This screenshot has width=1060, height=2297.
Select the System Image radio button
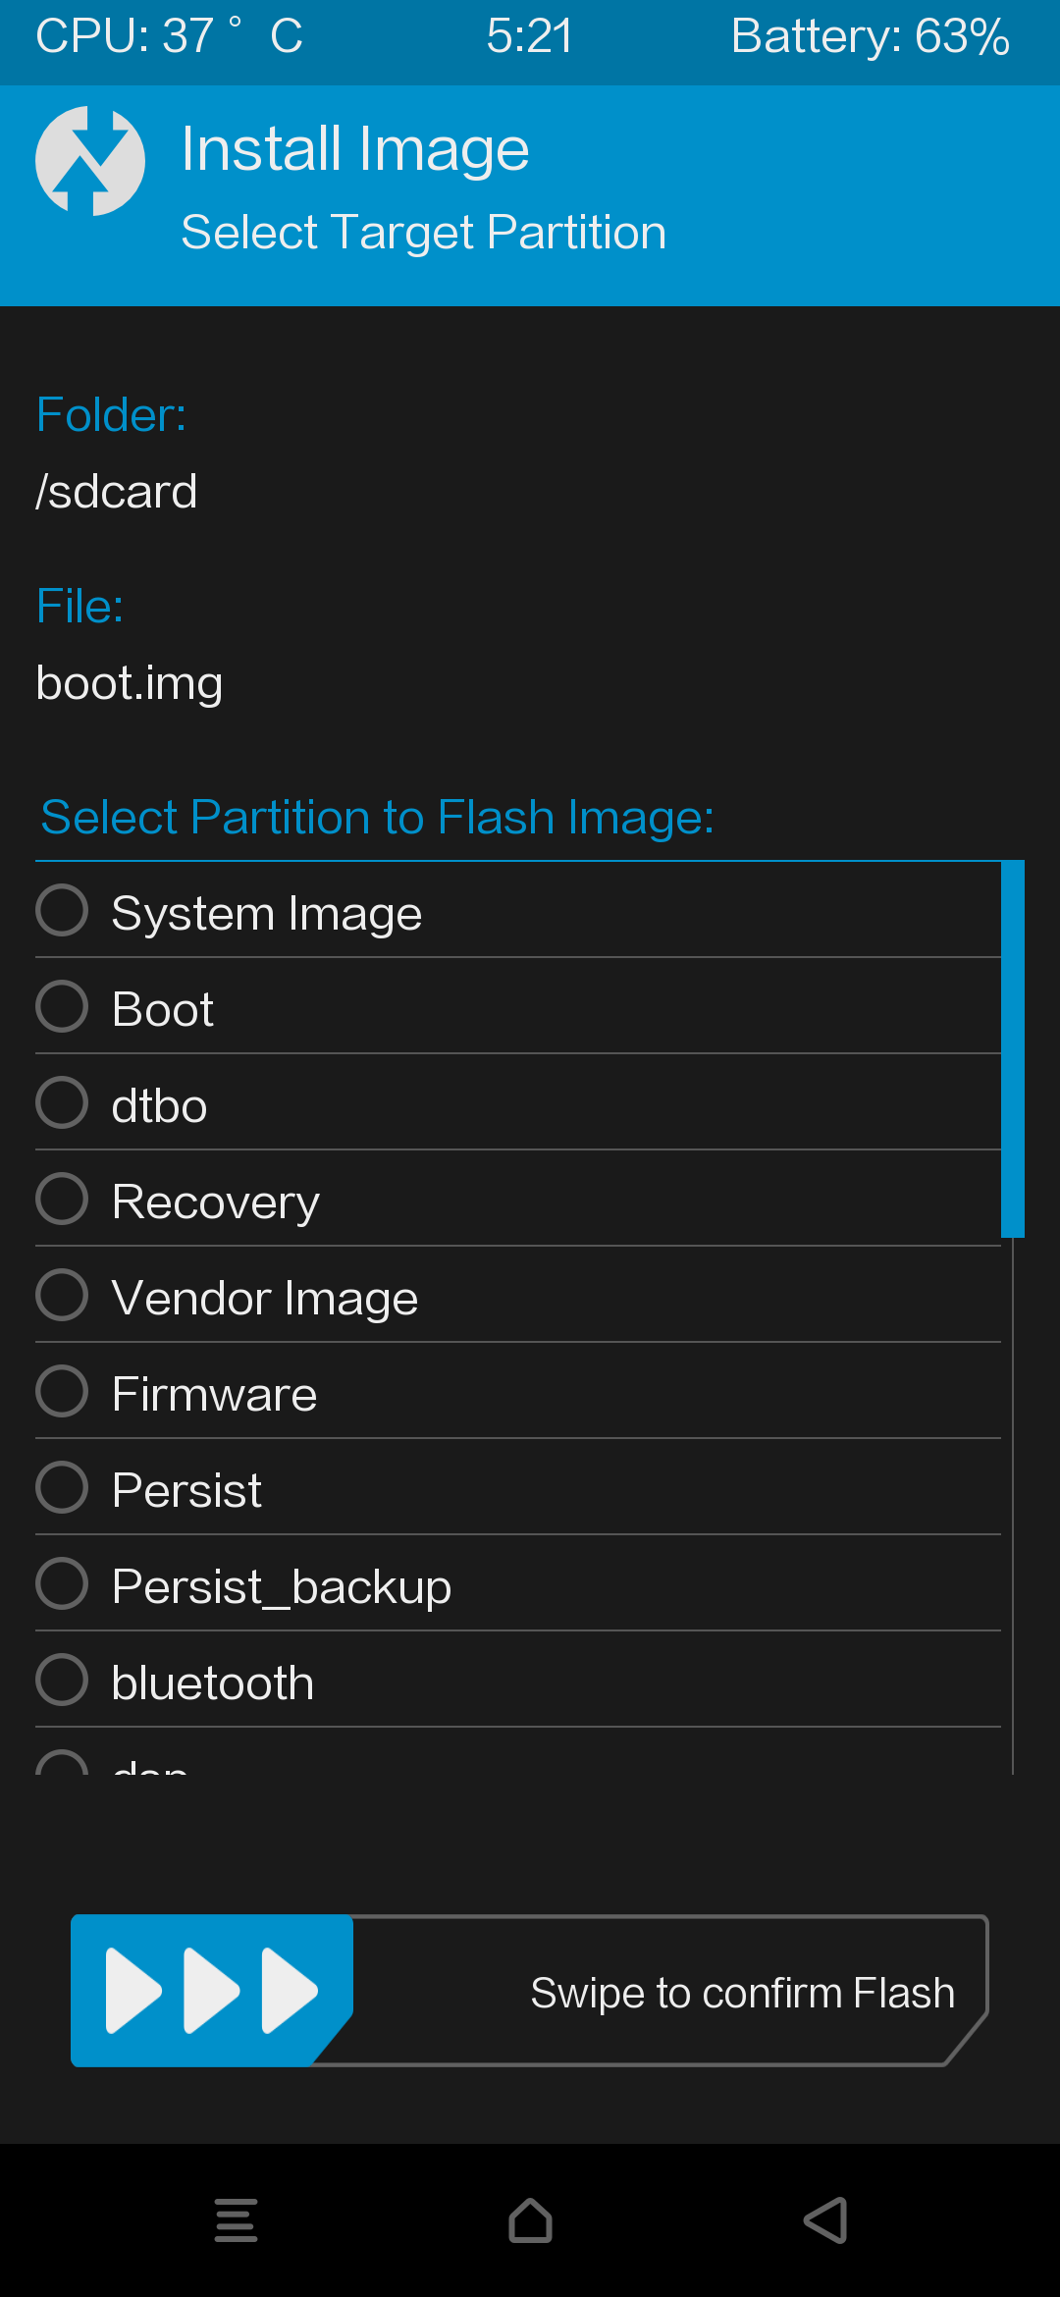[x=62, y=911]
